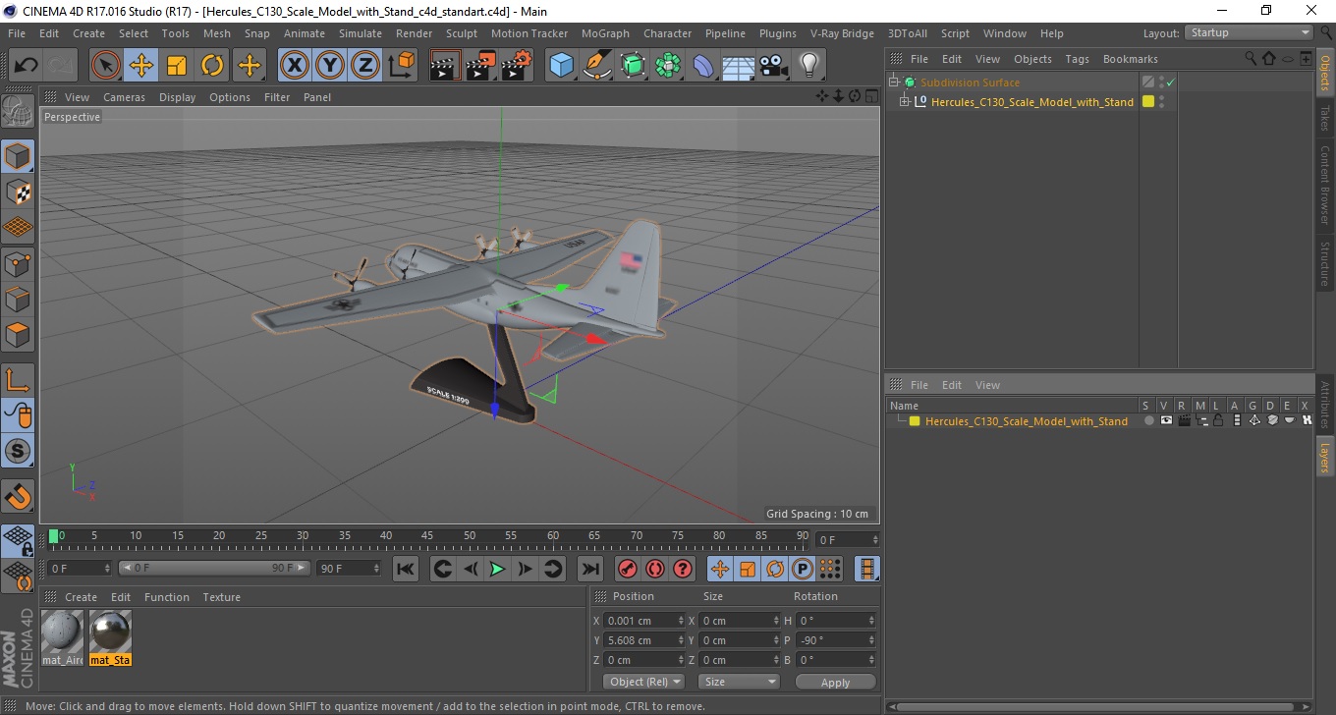The height and width of the screenshot is (715, 1336).
Task: Activate the Move tool
Action: pos(141,66)
